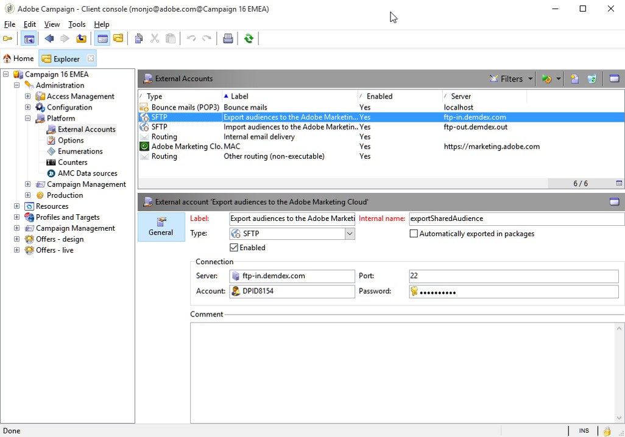Click the yellow folders toolbar icon
625x437 pixels.
point(118,38)
